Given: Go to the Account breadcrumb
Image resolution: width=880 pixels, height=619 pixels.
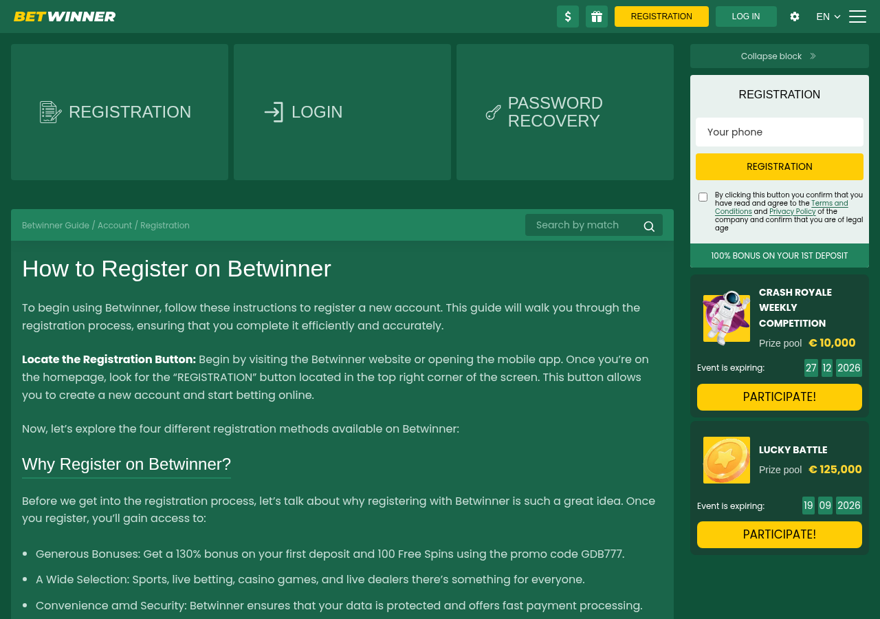Looking at the screenshot, I should click(x=115, y=226).
